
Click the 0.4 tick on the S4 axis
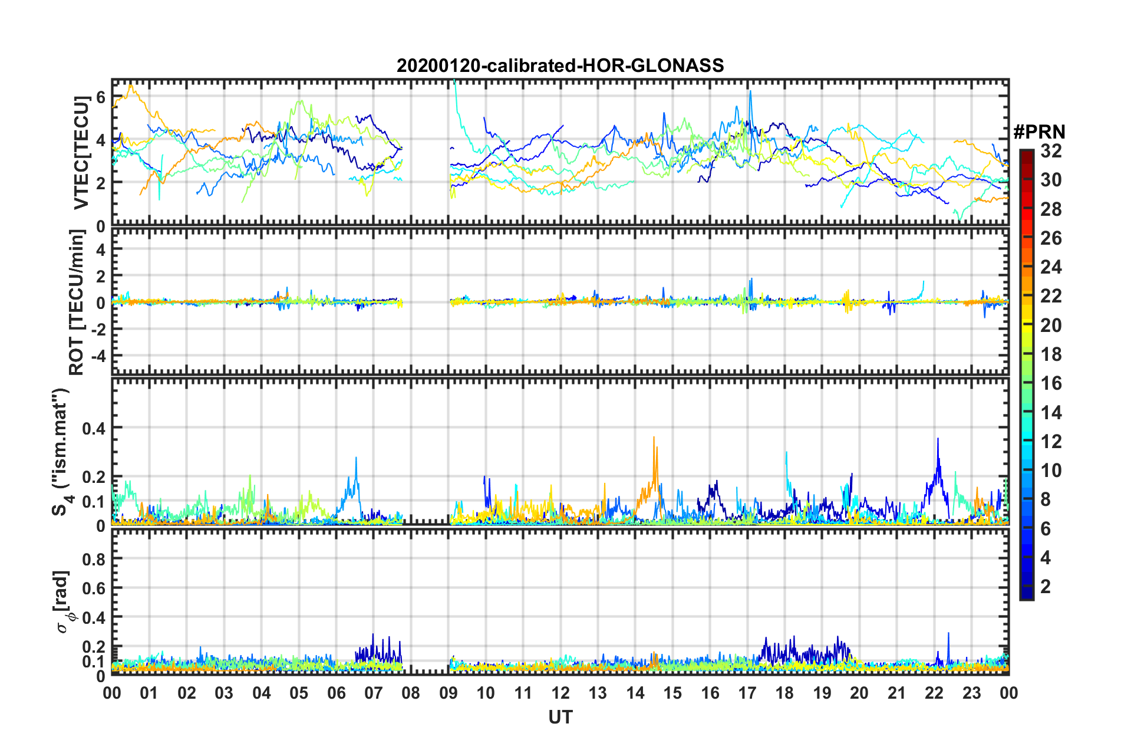click(x=95, y=428)
